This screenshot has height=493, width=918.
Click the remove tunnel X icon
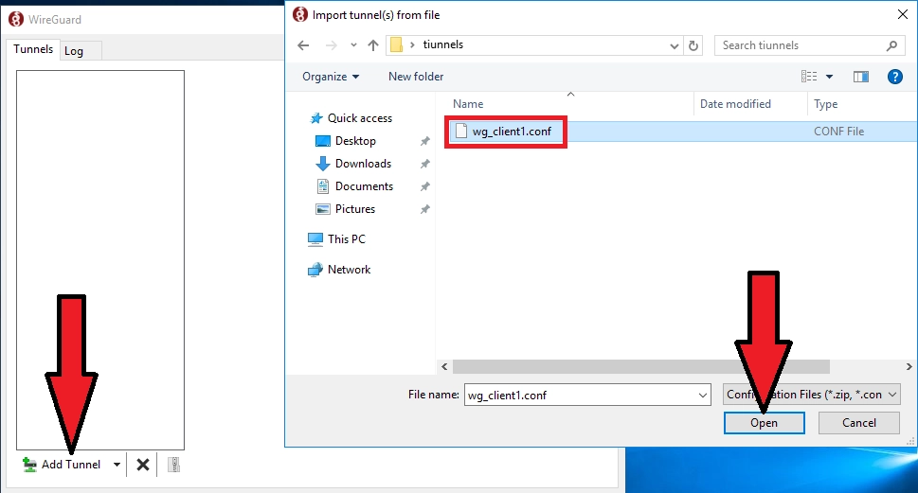tap(143, 465)
